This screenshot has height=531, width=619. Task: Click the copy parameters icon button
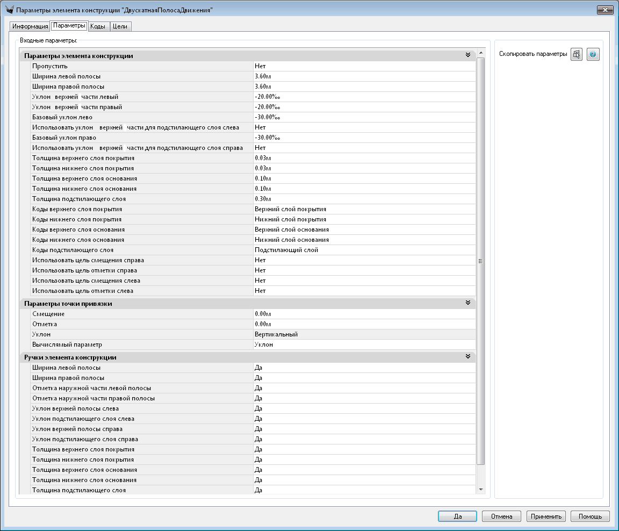click(x=577, y=54)
